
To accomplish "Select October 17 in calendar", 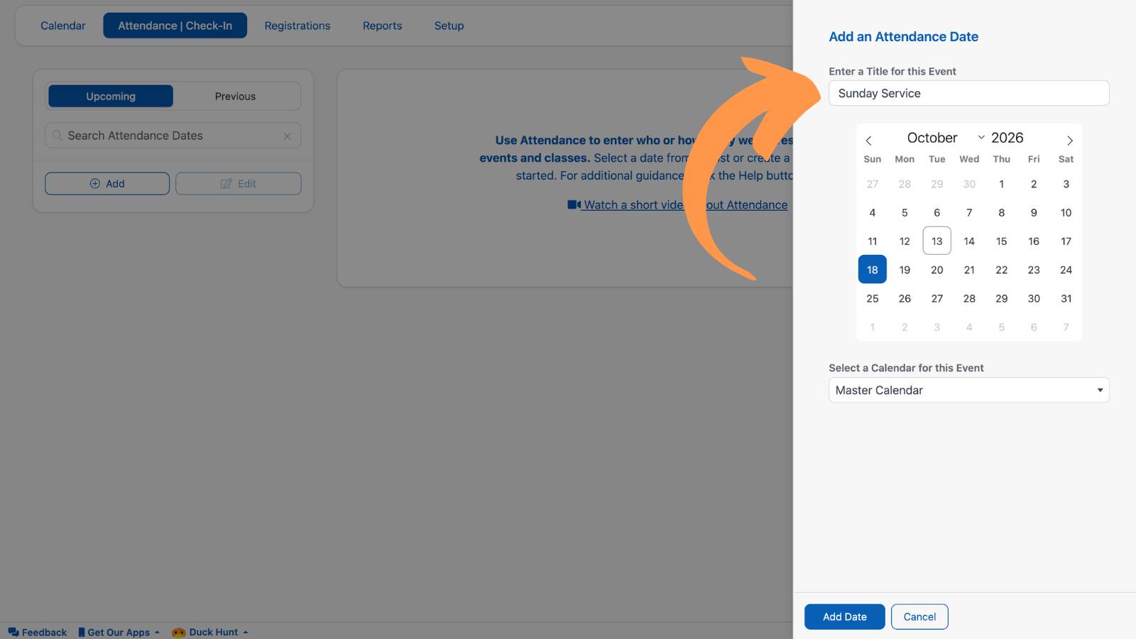I will pos(1066,241).
